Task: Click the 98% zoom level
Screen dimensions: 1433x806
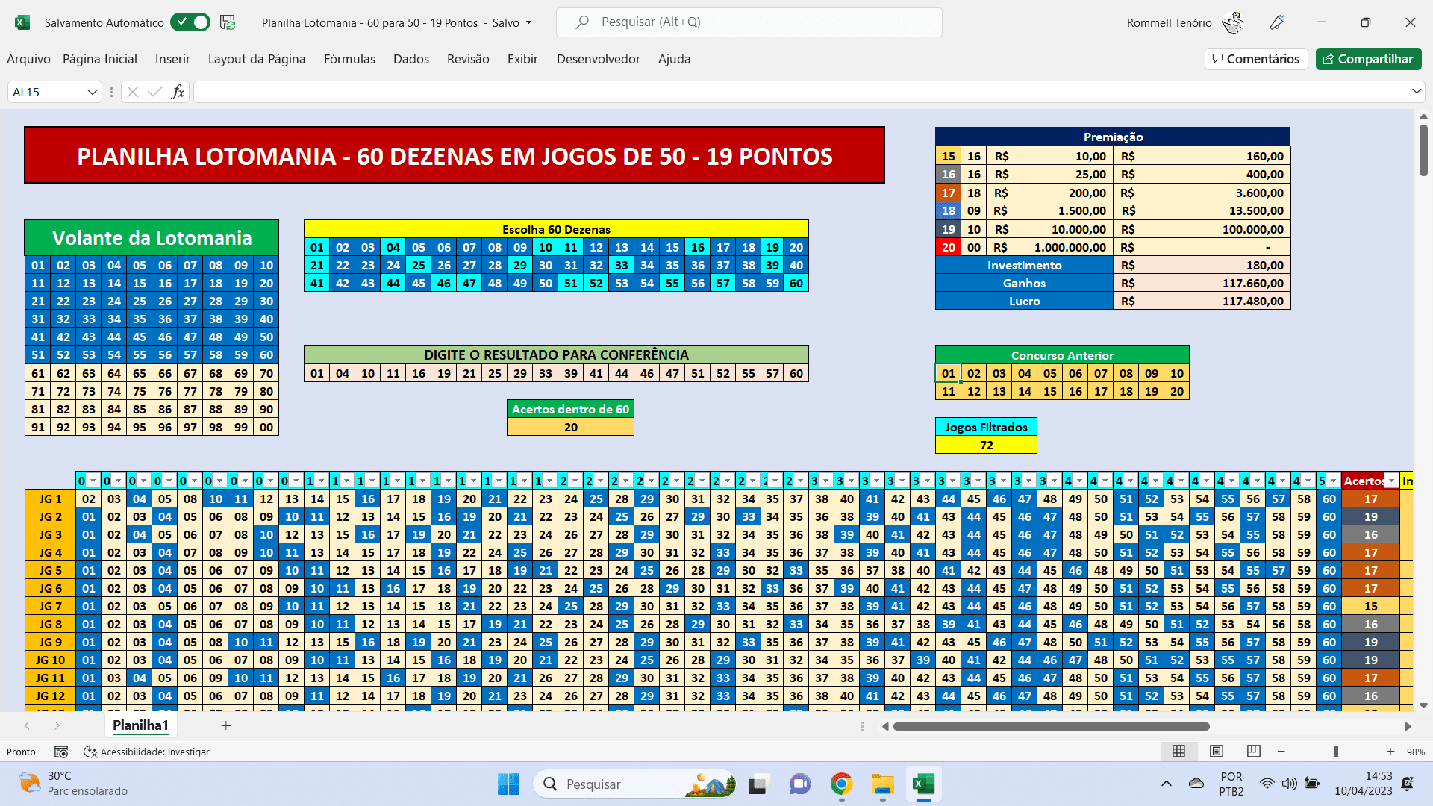Action: (x=1415, y=752)
